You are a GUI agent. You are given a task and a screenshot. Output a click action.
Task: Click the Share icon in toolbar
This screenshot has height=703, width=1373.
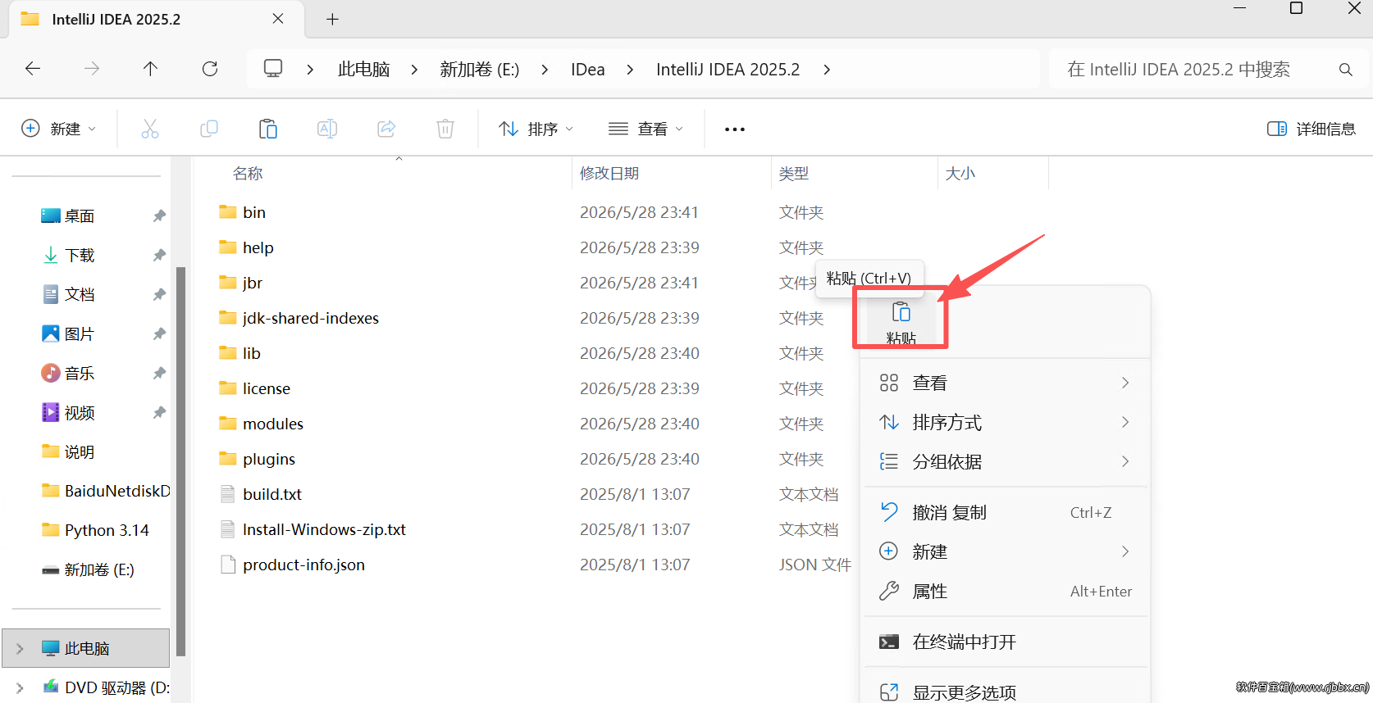(x=386, y=129)
